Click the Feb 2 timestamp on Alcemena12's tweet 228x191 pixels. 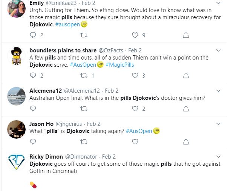click(112, 91)
